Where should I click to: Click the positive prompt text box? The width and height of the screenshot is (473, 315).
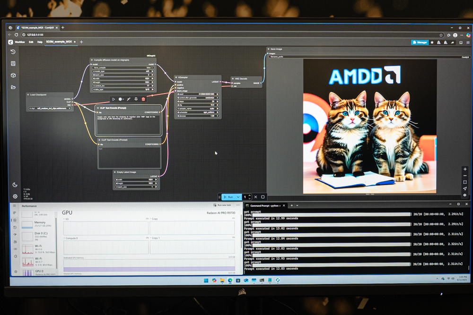coord(129,125)
